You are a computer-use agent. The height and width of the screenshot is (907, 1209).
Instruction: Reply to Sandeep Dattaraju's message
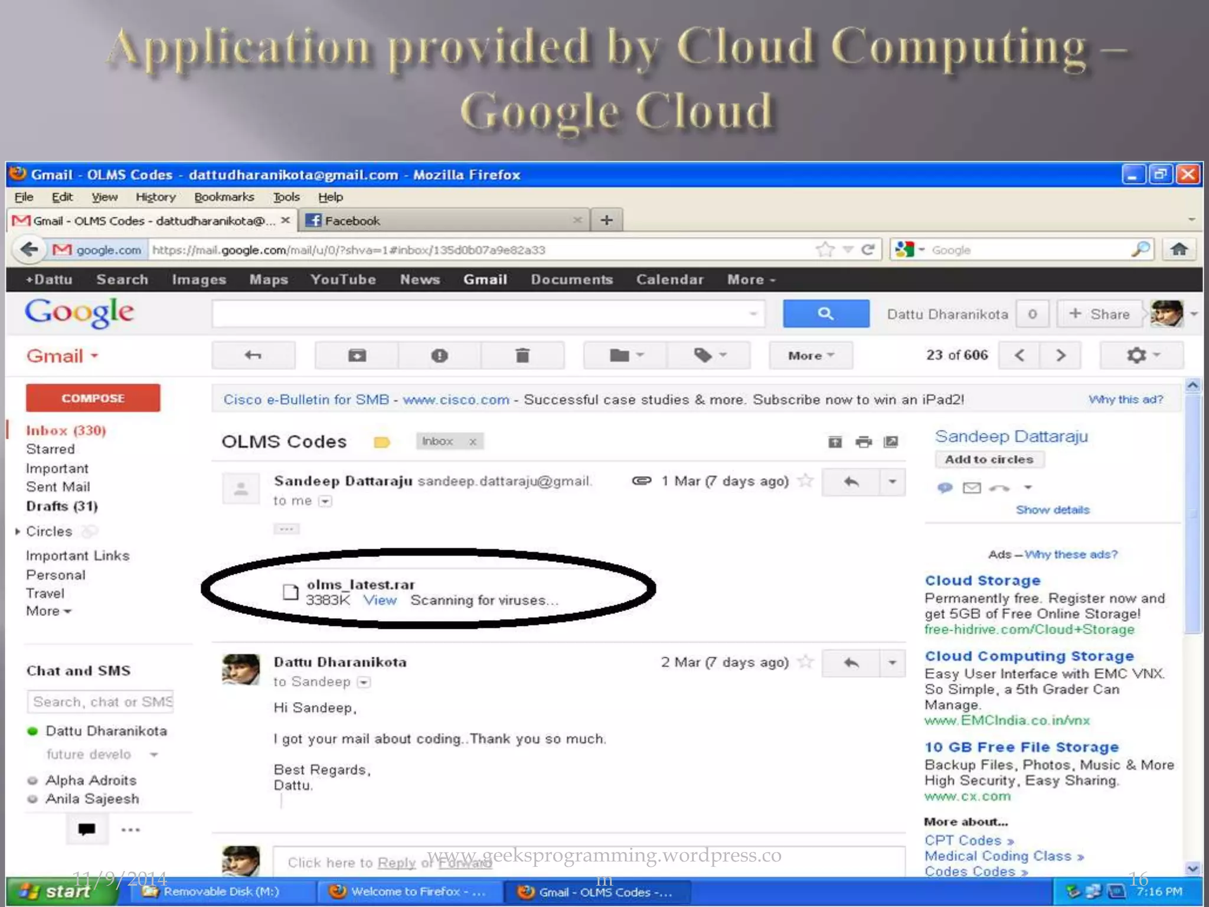click(x=851, y=482)
